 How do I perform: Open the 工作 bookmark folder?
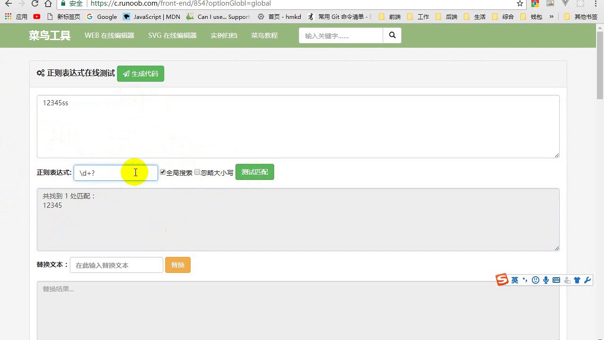pos(418,17)
